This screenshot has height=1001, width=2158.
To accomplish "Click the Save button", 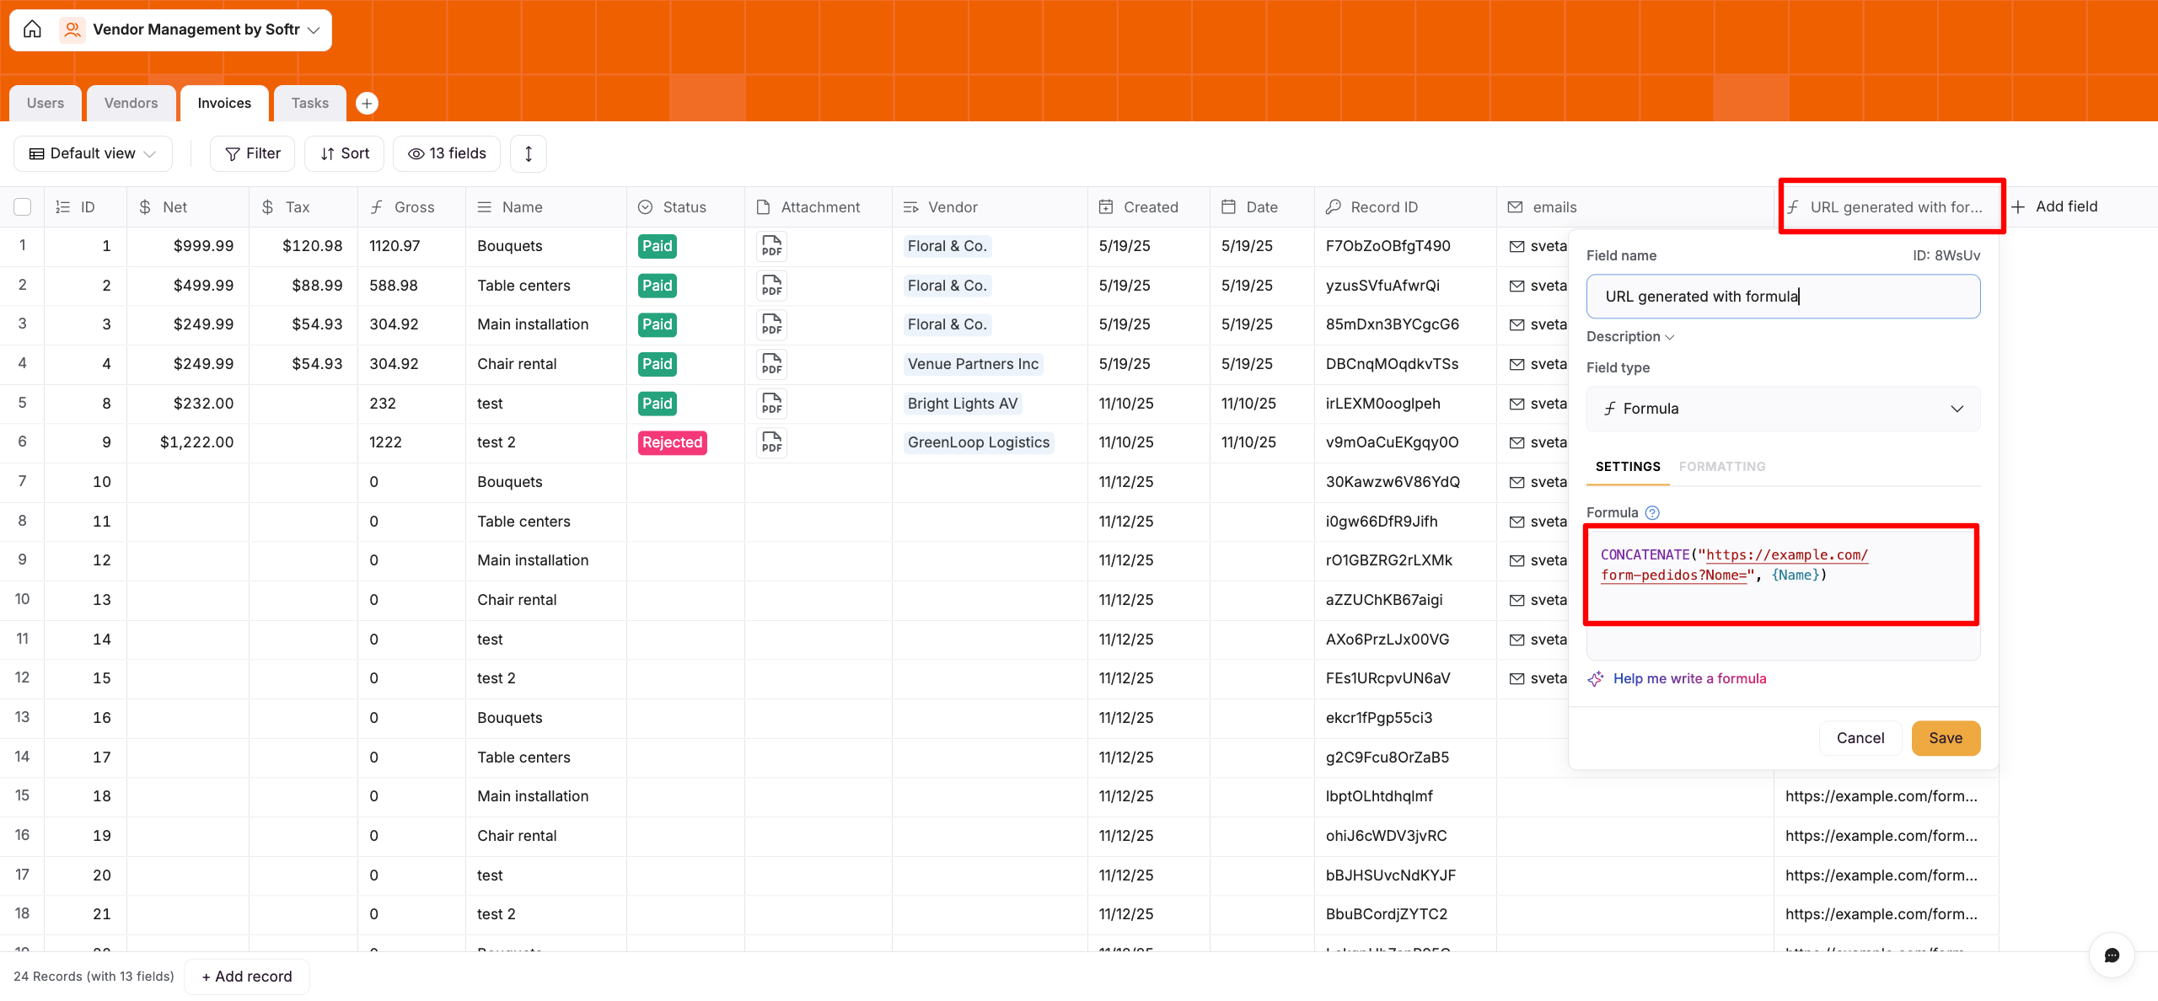I will click(x=1945, y=738).
